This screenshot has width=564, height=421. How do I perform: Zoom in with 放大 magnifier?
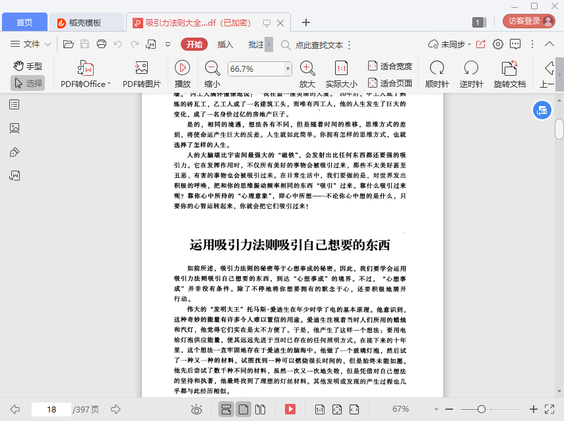point(307,74)
